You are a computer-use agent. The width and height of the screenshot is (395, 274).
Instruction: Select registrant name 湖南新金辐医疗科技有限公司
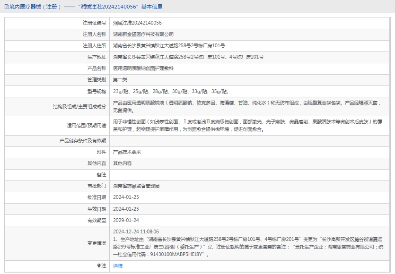pos(143,34)
